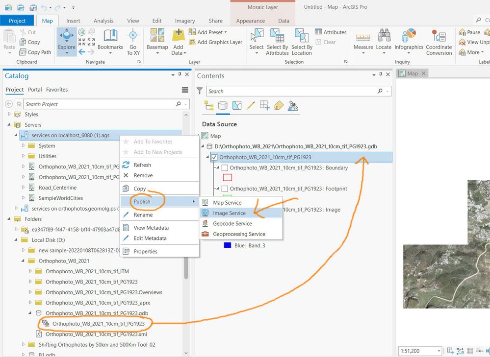Open the Imagery ribbon tab

pyautogui.click(x=185, y=21)
